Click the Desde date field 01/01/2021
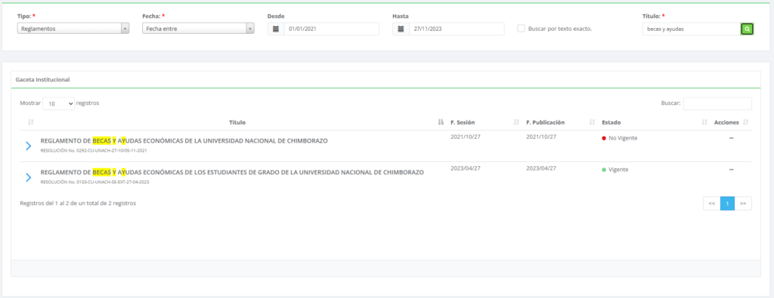This screenshot has width=774, height=298. [332, 29]
